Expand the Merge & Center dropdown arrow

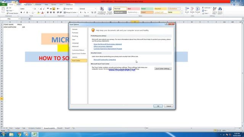tap(77, 13)
